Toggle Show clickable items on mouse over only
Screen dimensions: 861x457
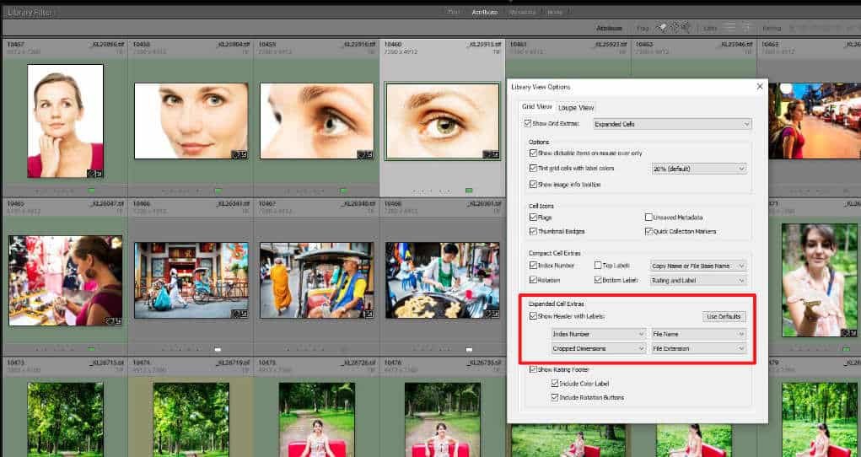point(533,153)
